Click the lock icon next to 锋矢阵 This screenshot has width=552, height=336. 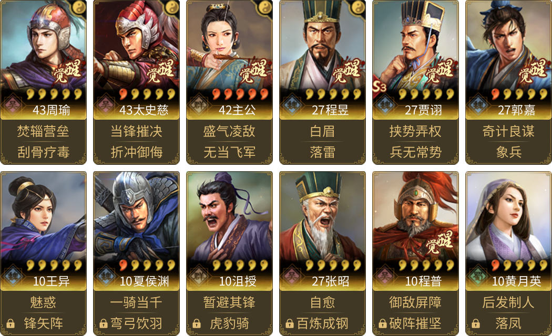(11, 323)
